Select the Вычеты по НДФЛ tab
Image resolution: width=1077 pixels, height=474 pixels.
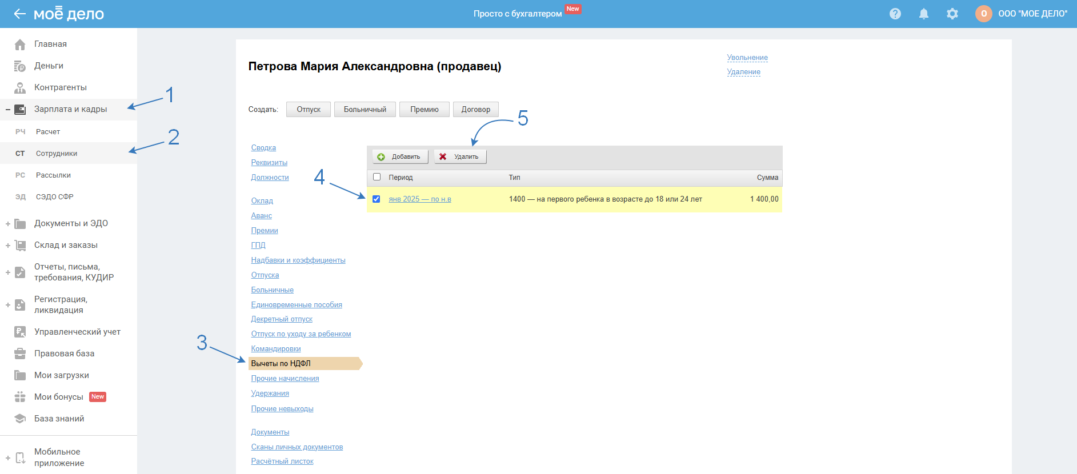point(306,363)
